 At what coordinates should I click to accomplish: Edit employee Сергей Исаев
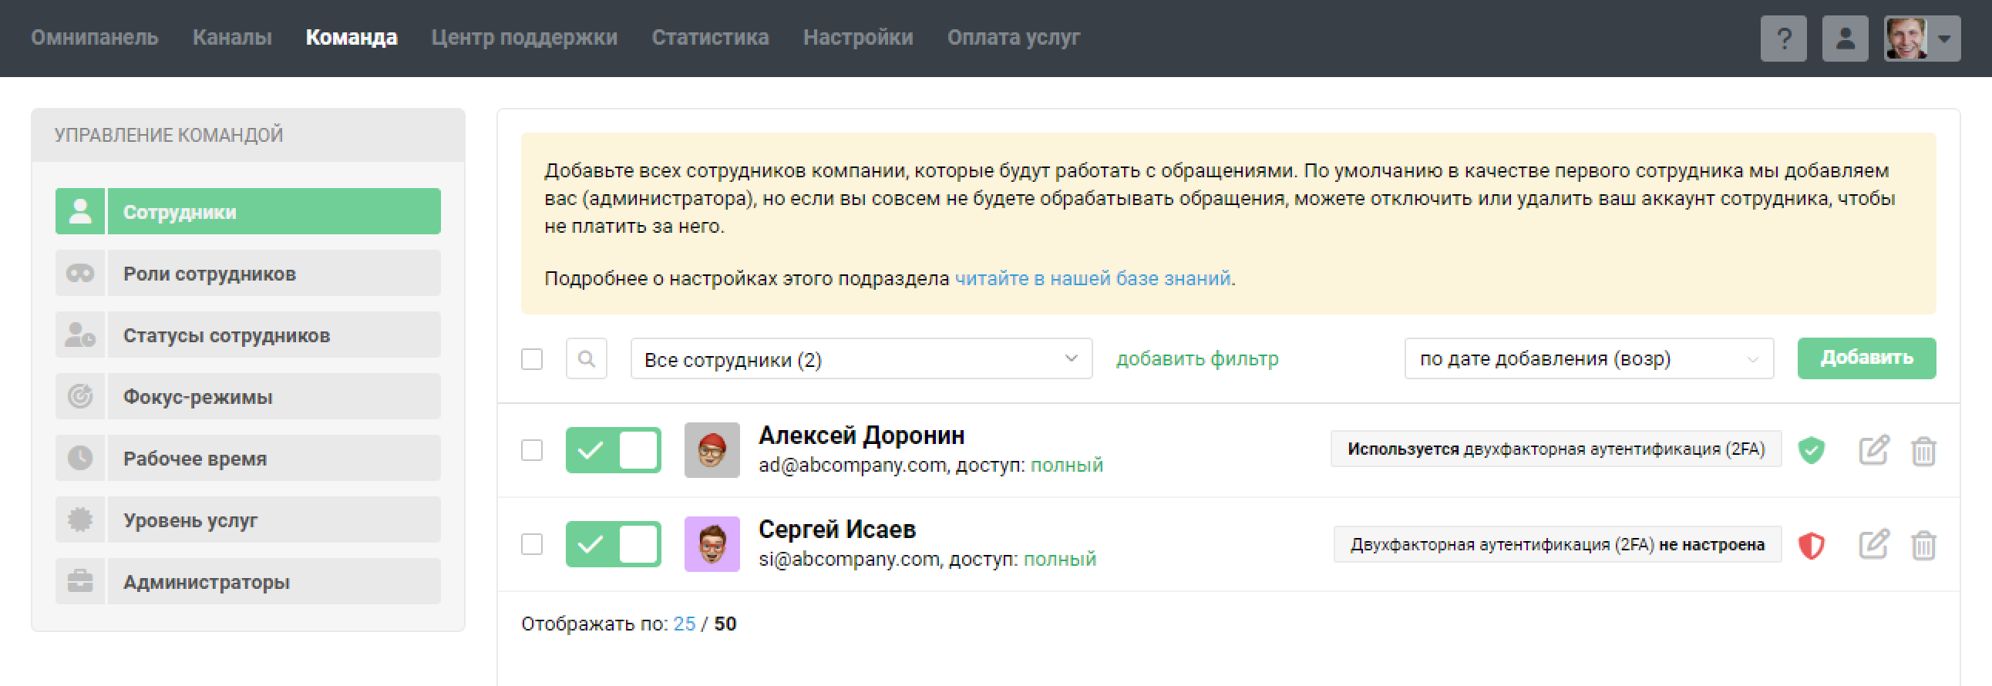tap(1874, 544)
